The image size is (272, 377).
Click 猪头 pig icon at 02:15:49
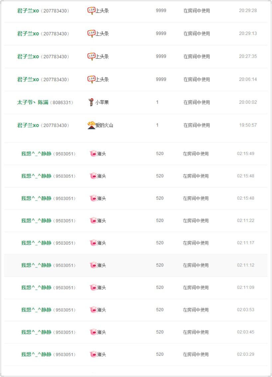(x=93, y=154)
